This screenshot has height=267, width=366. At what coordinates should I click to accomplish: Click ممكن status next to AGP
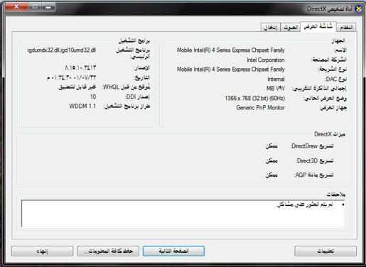click(x=271, y=175)
